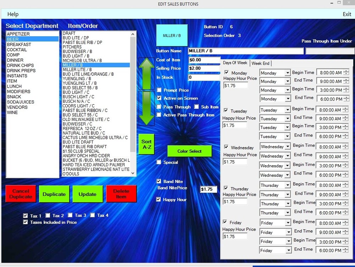Image resolution: width=355 pixels, height=267 pixels.
Task: Open the Color Select picker
Action: coord(189,151)
